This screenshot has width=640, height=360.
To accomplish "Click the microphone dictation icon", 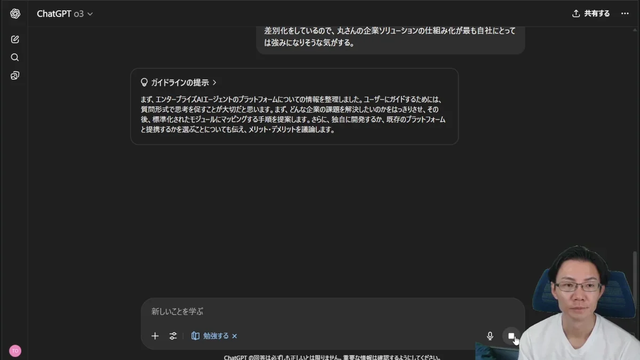I will point(490,336).
